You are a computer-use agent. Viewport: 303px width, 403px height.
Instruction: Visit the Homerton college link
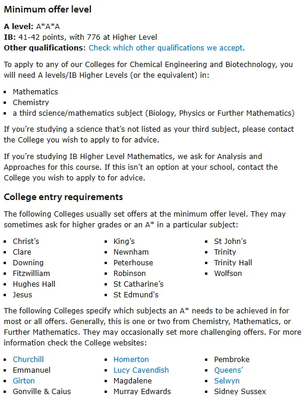coord(131,359)
